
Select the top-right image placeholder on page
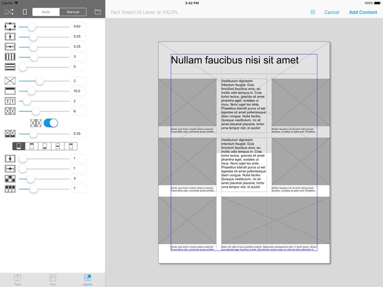point(301,102)
